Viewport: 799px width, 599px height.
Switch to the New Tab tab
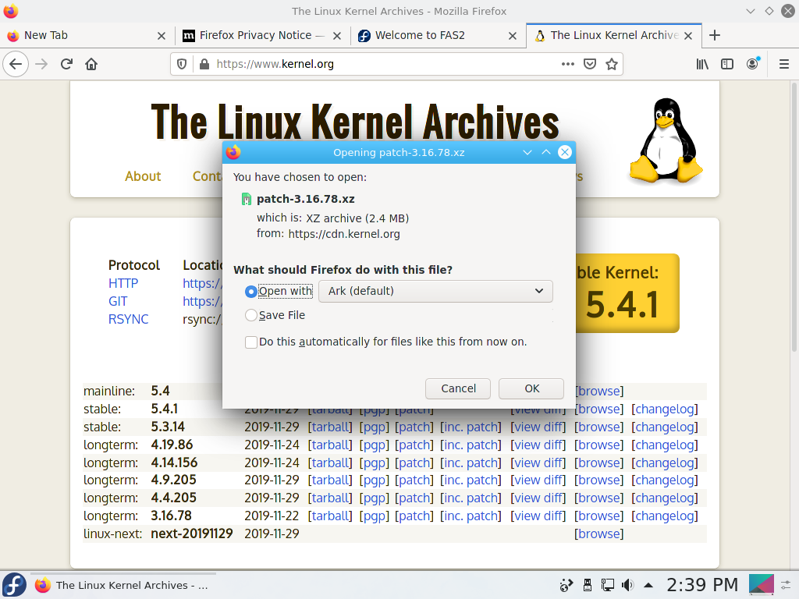(86, 35)
